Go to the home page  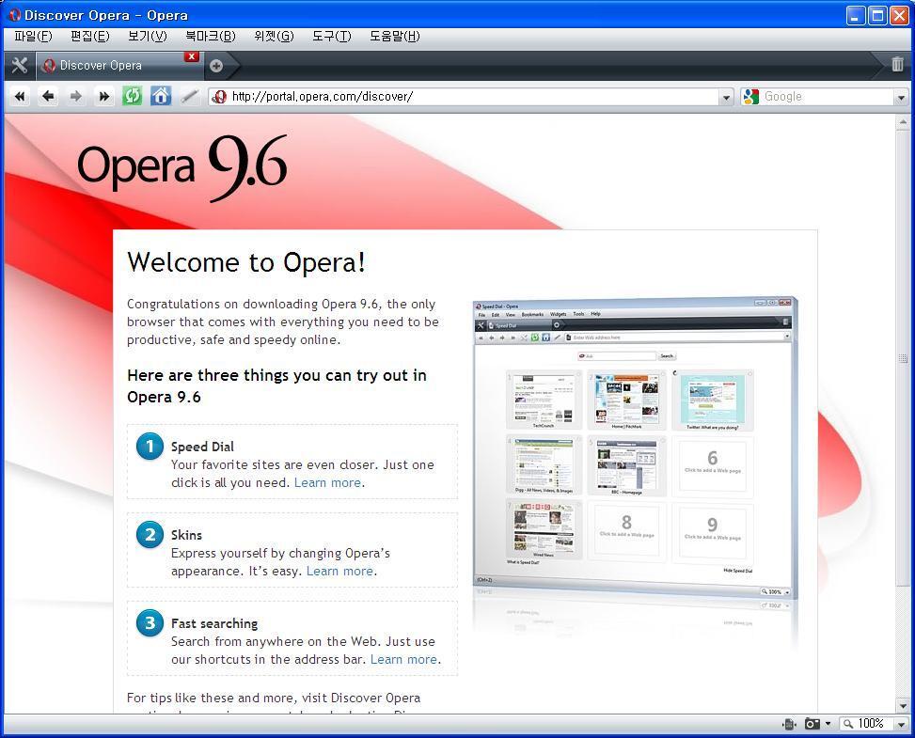pyautogui.click(x=161, y=96)
